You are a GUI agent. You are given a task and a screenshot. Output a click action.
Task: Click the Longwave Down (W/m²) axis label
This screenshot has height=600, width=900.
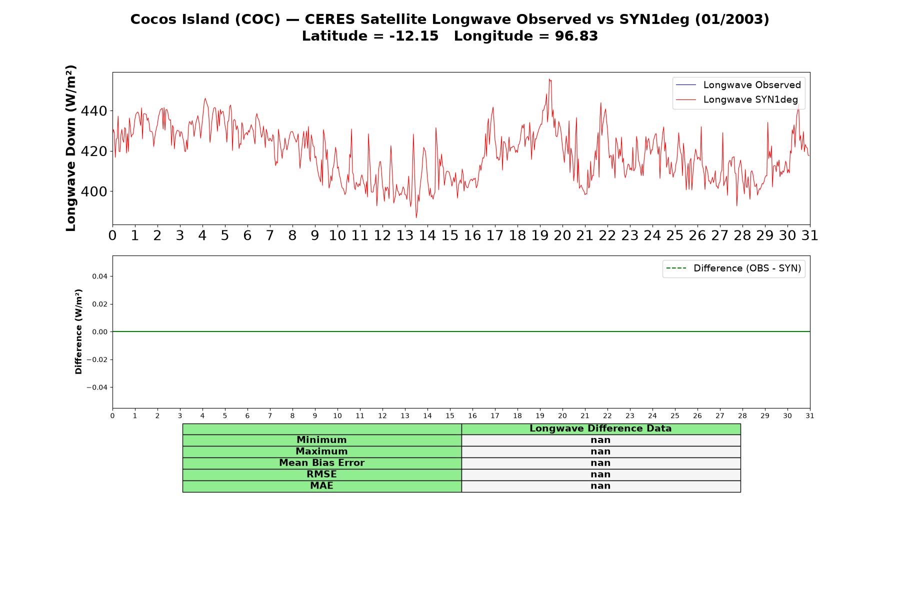pos(71,148)
